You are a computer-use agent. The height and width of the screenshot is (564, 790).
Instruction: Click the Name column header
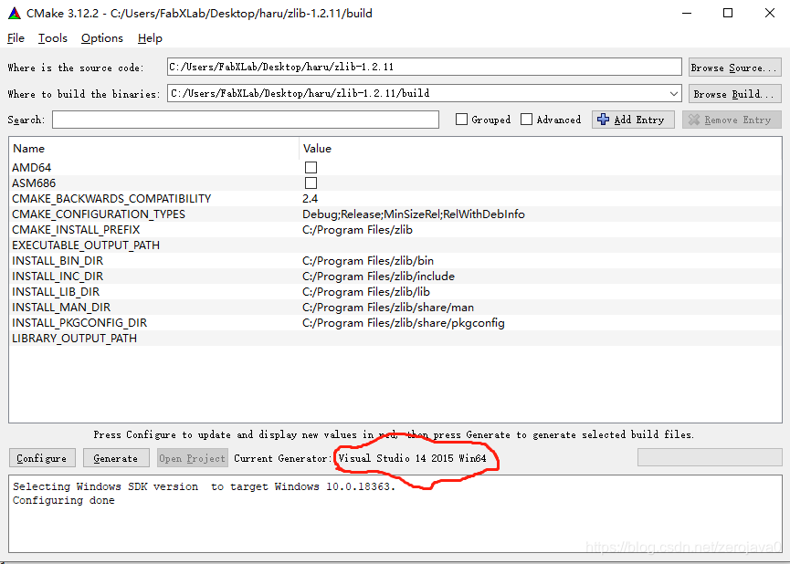28,149
